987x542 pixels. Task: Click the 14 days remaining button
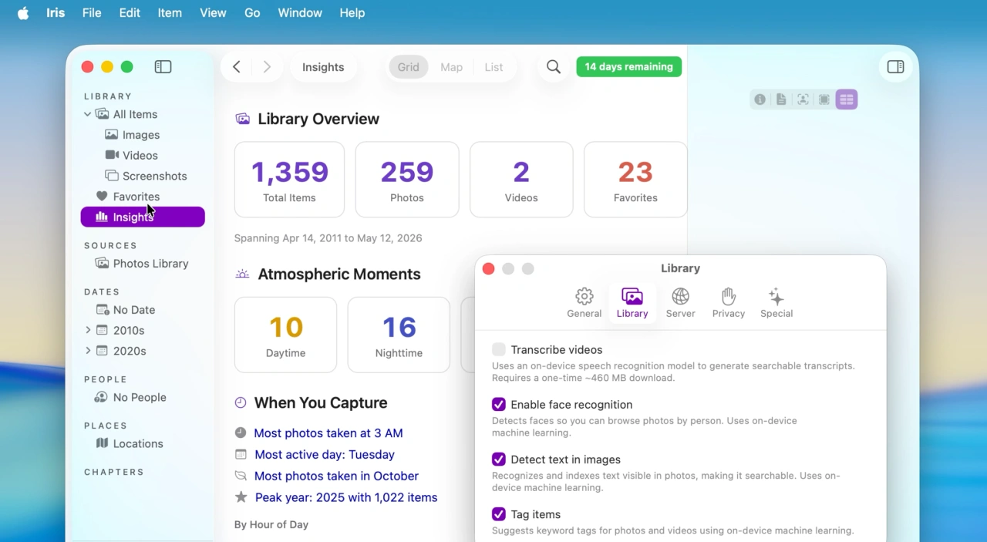coord(629,67)
